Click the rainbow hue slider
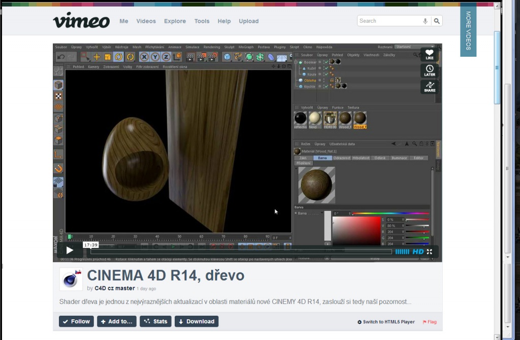Viewport: 520px width, 340px height. coord(391,213)
